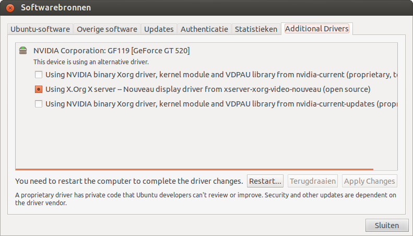Click the Apply Changes button
Screen dimensions: 413x236
click(369, 181)
